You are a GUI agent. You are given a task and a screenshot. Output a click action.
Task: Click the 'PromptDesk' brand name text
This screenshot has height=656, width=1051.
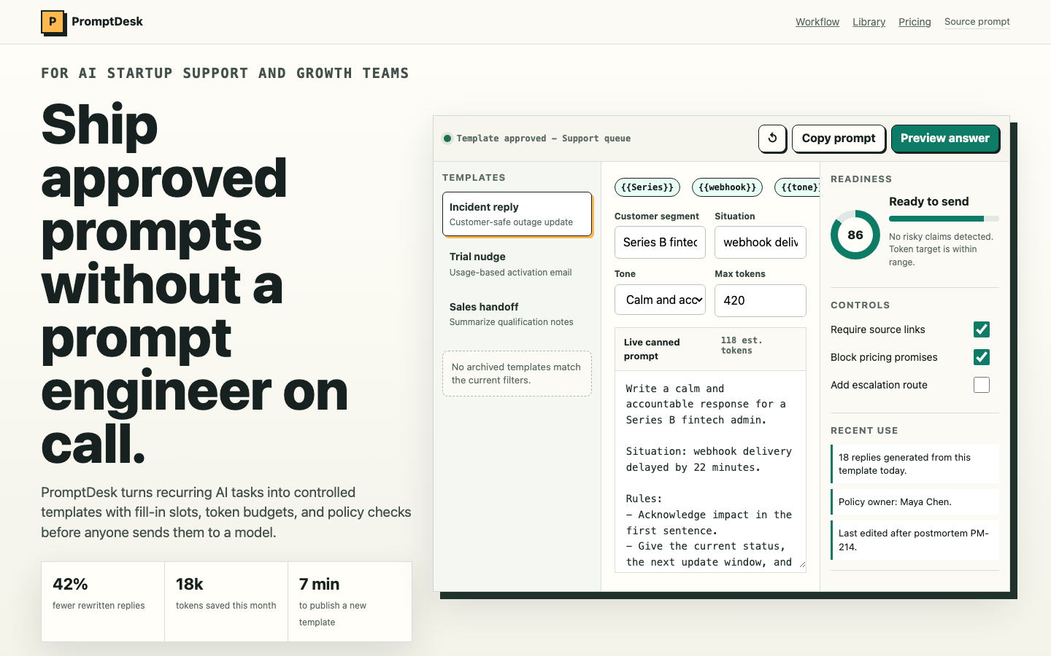(107, 22)
